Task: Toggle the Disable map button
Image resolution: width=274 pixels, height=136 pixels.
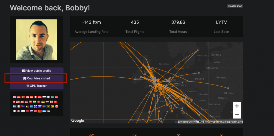Action: [235, 6]
